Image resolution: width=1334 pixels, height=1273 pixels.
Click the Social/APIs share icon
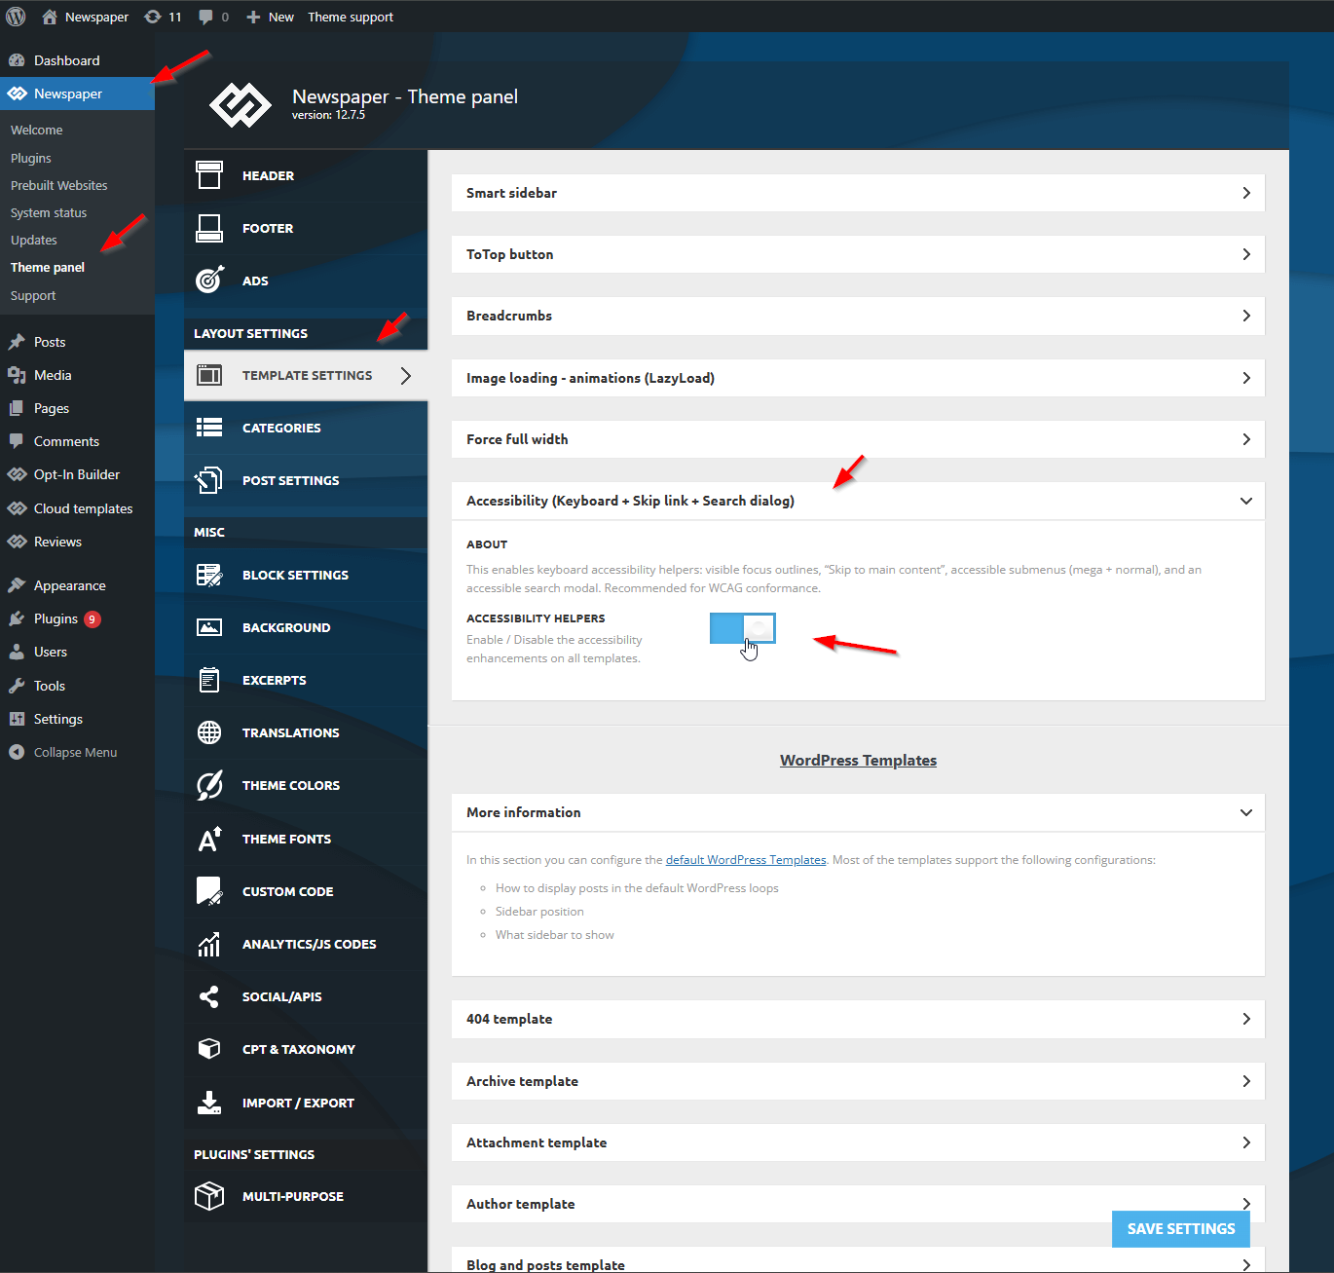[x=209, y=996]
